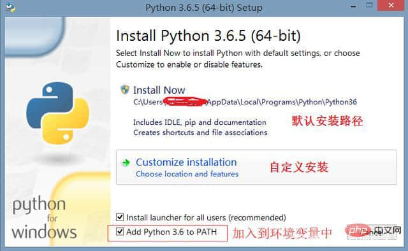Start installation with Install Now
408x251 pixels.
tap(159, 90)
